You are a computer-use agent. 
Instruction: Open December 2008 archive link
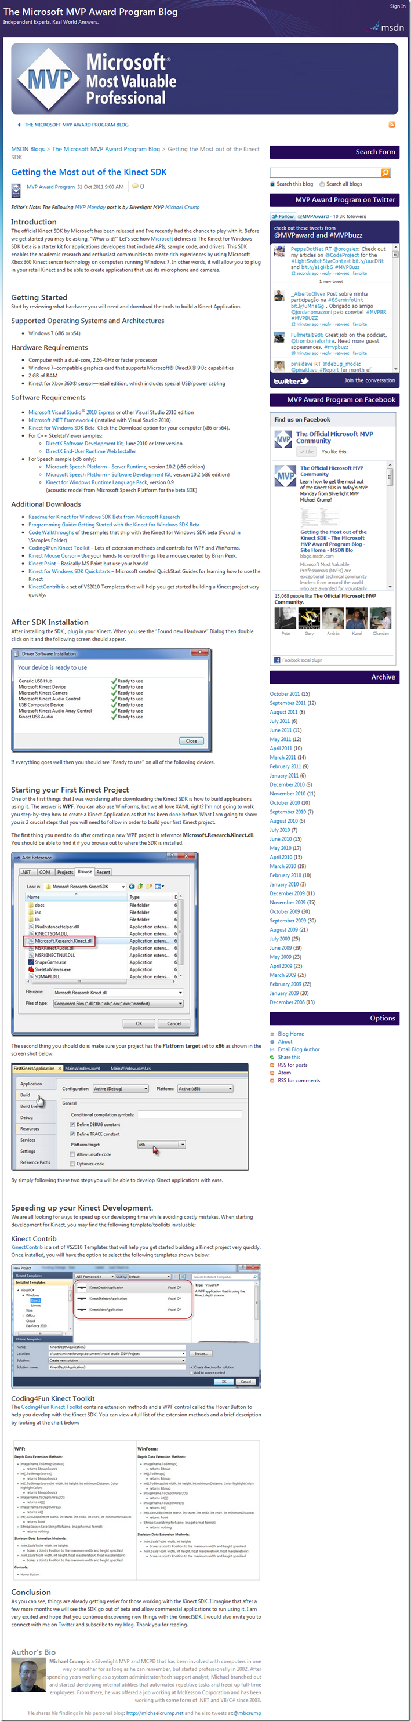tap(287, 1002)
